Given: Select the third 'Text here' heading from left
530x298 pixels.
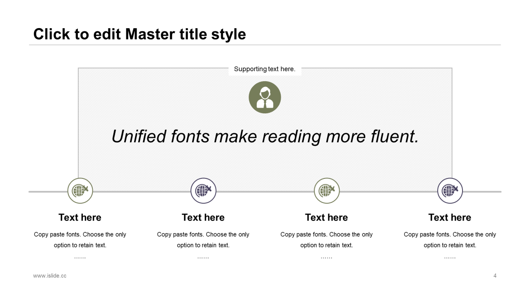Looking at the screenshot, I should [327, 217].
